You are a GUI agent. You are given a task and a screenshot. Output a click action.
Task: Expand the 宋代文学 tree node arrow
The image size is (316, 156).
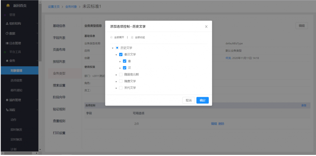click(x=116, y=88)
